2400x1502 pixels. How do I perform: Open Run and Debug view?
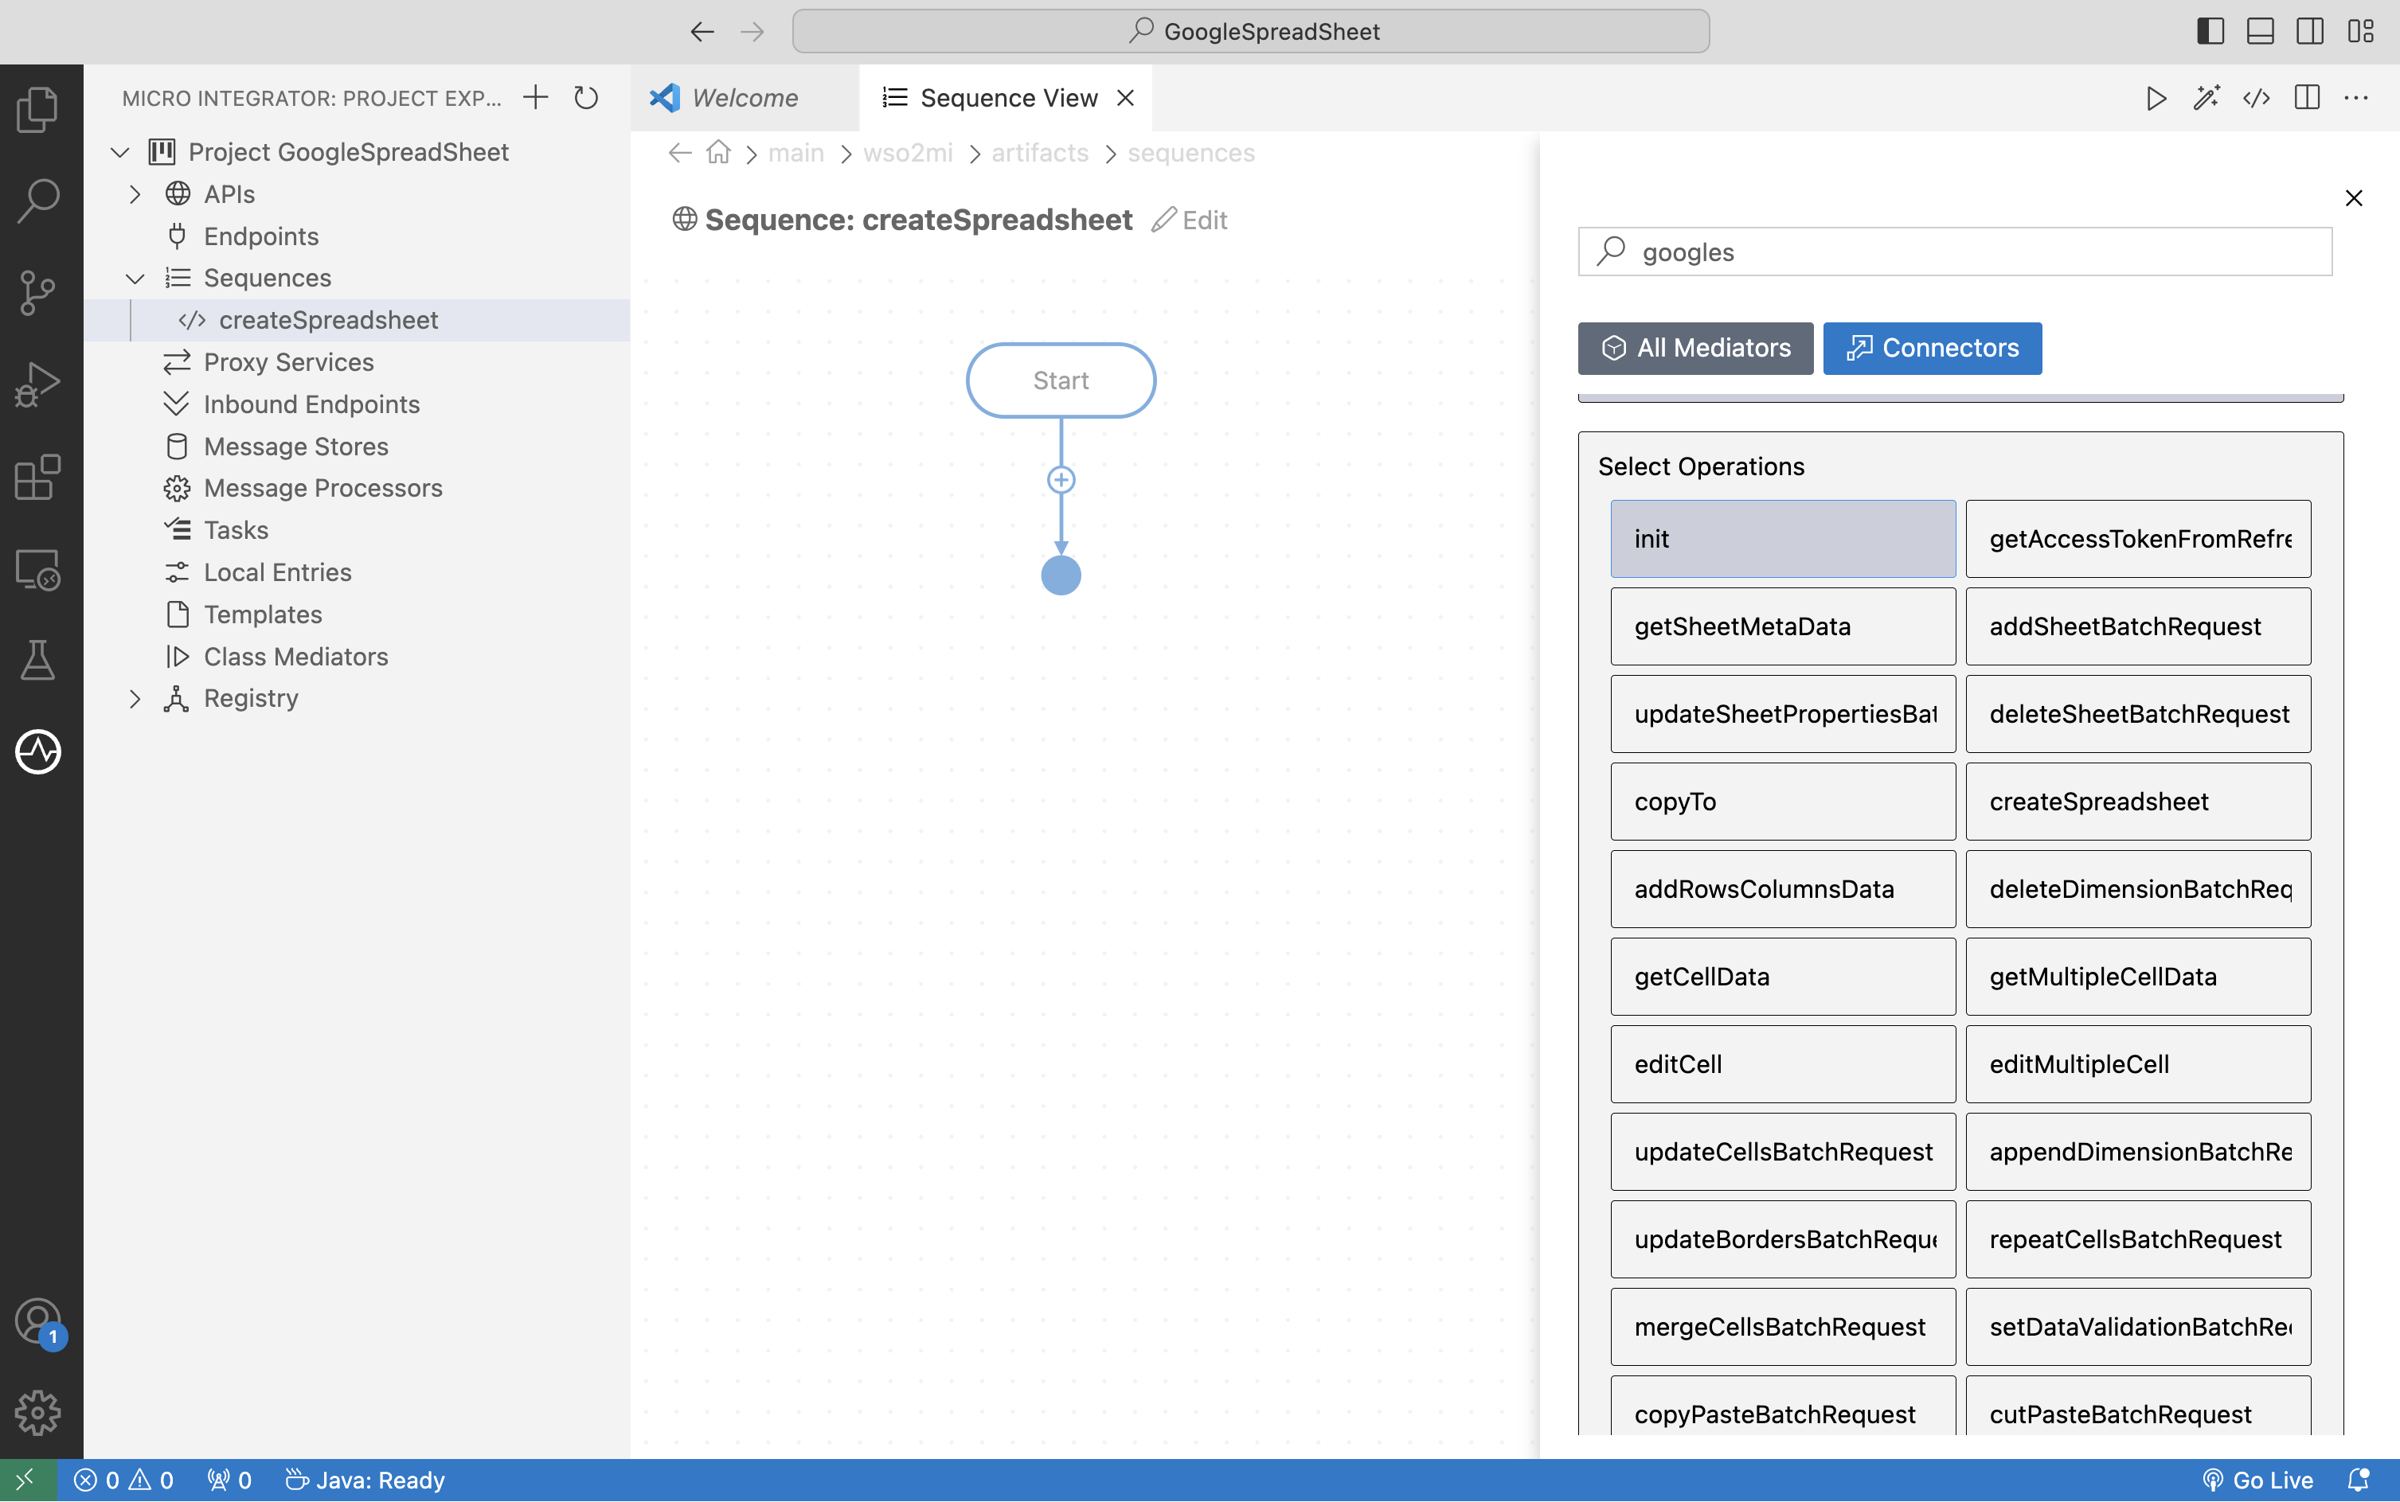click(x=37, y=384)
